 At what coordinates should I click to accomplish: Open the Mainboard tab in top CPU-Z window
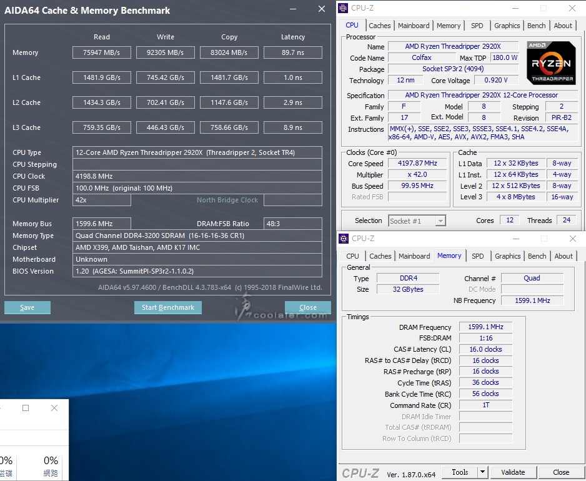pos(414,26)
